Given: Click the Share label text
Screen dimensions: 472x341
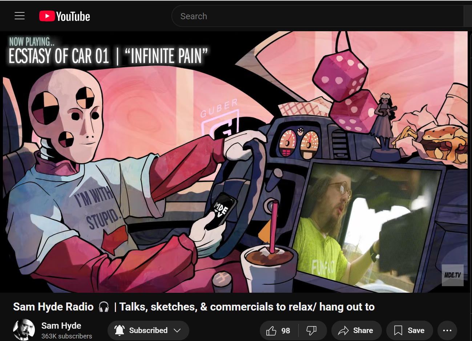Looking at the screenshot, I should (x=363, y=330).
